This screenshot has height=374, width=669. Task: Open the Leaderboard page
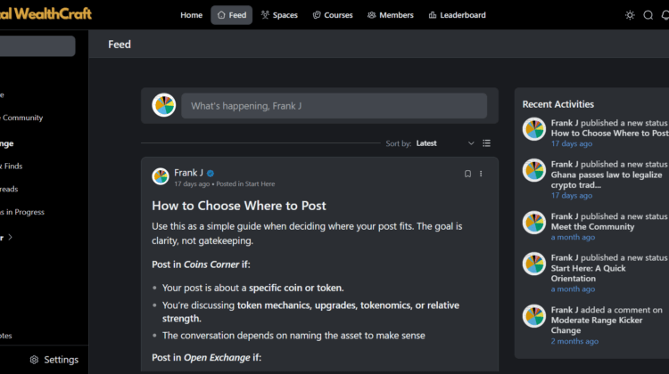point(457,15)
